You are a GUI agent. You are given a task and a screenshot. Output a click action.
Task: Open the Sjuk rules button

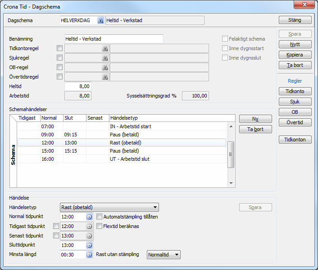(295, 102)
